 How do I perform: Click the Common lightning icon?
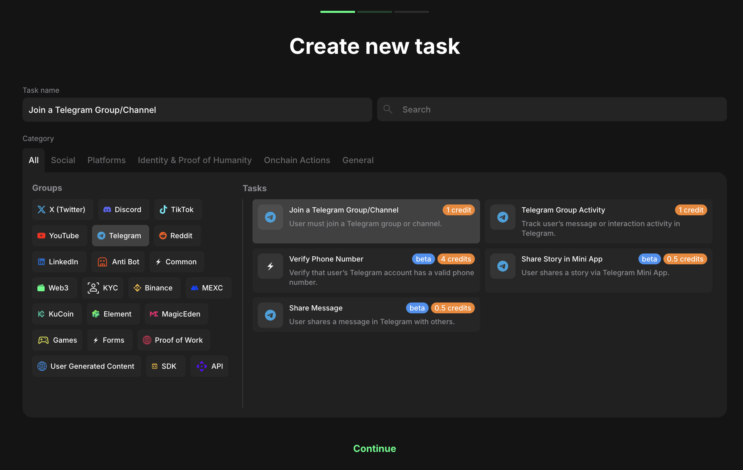[x=158, y=262]
